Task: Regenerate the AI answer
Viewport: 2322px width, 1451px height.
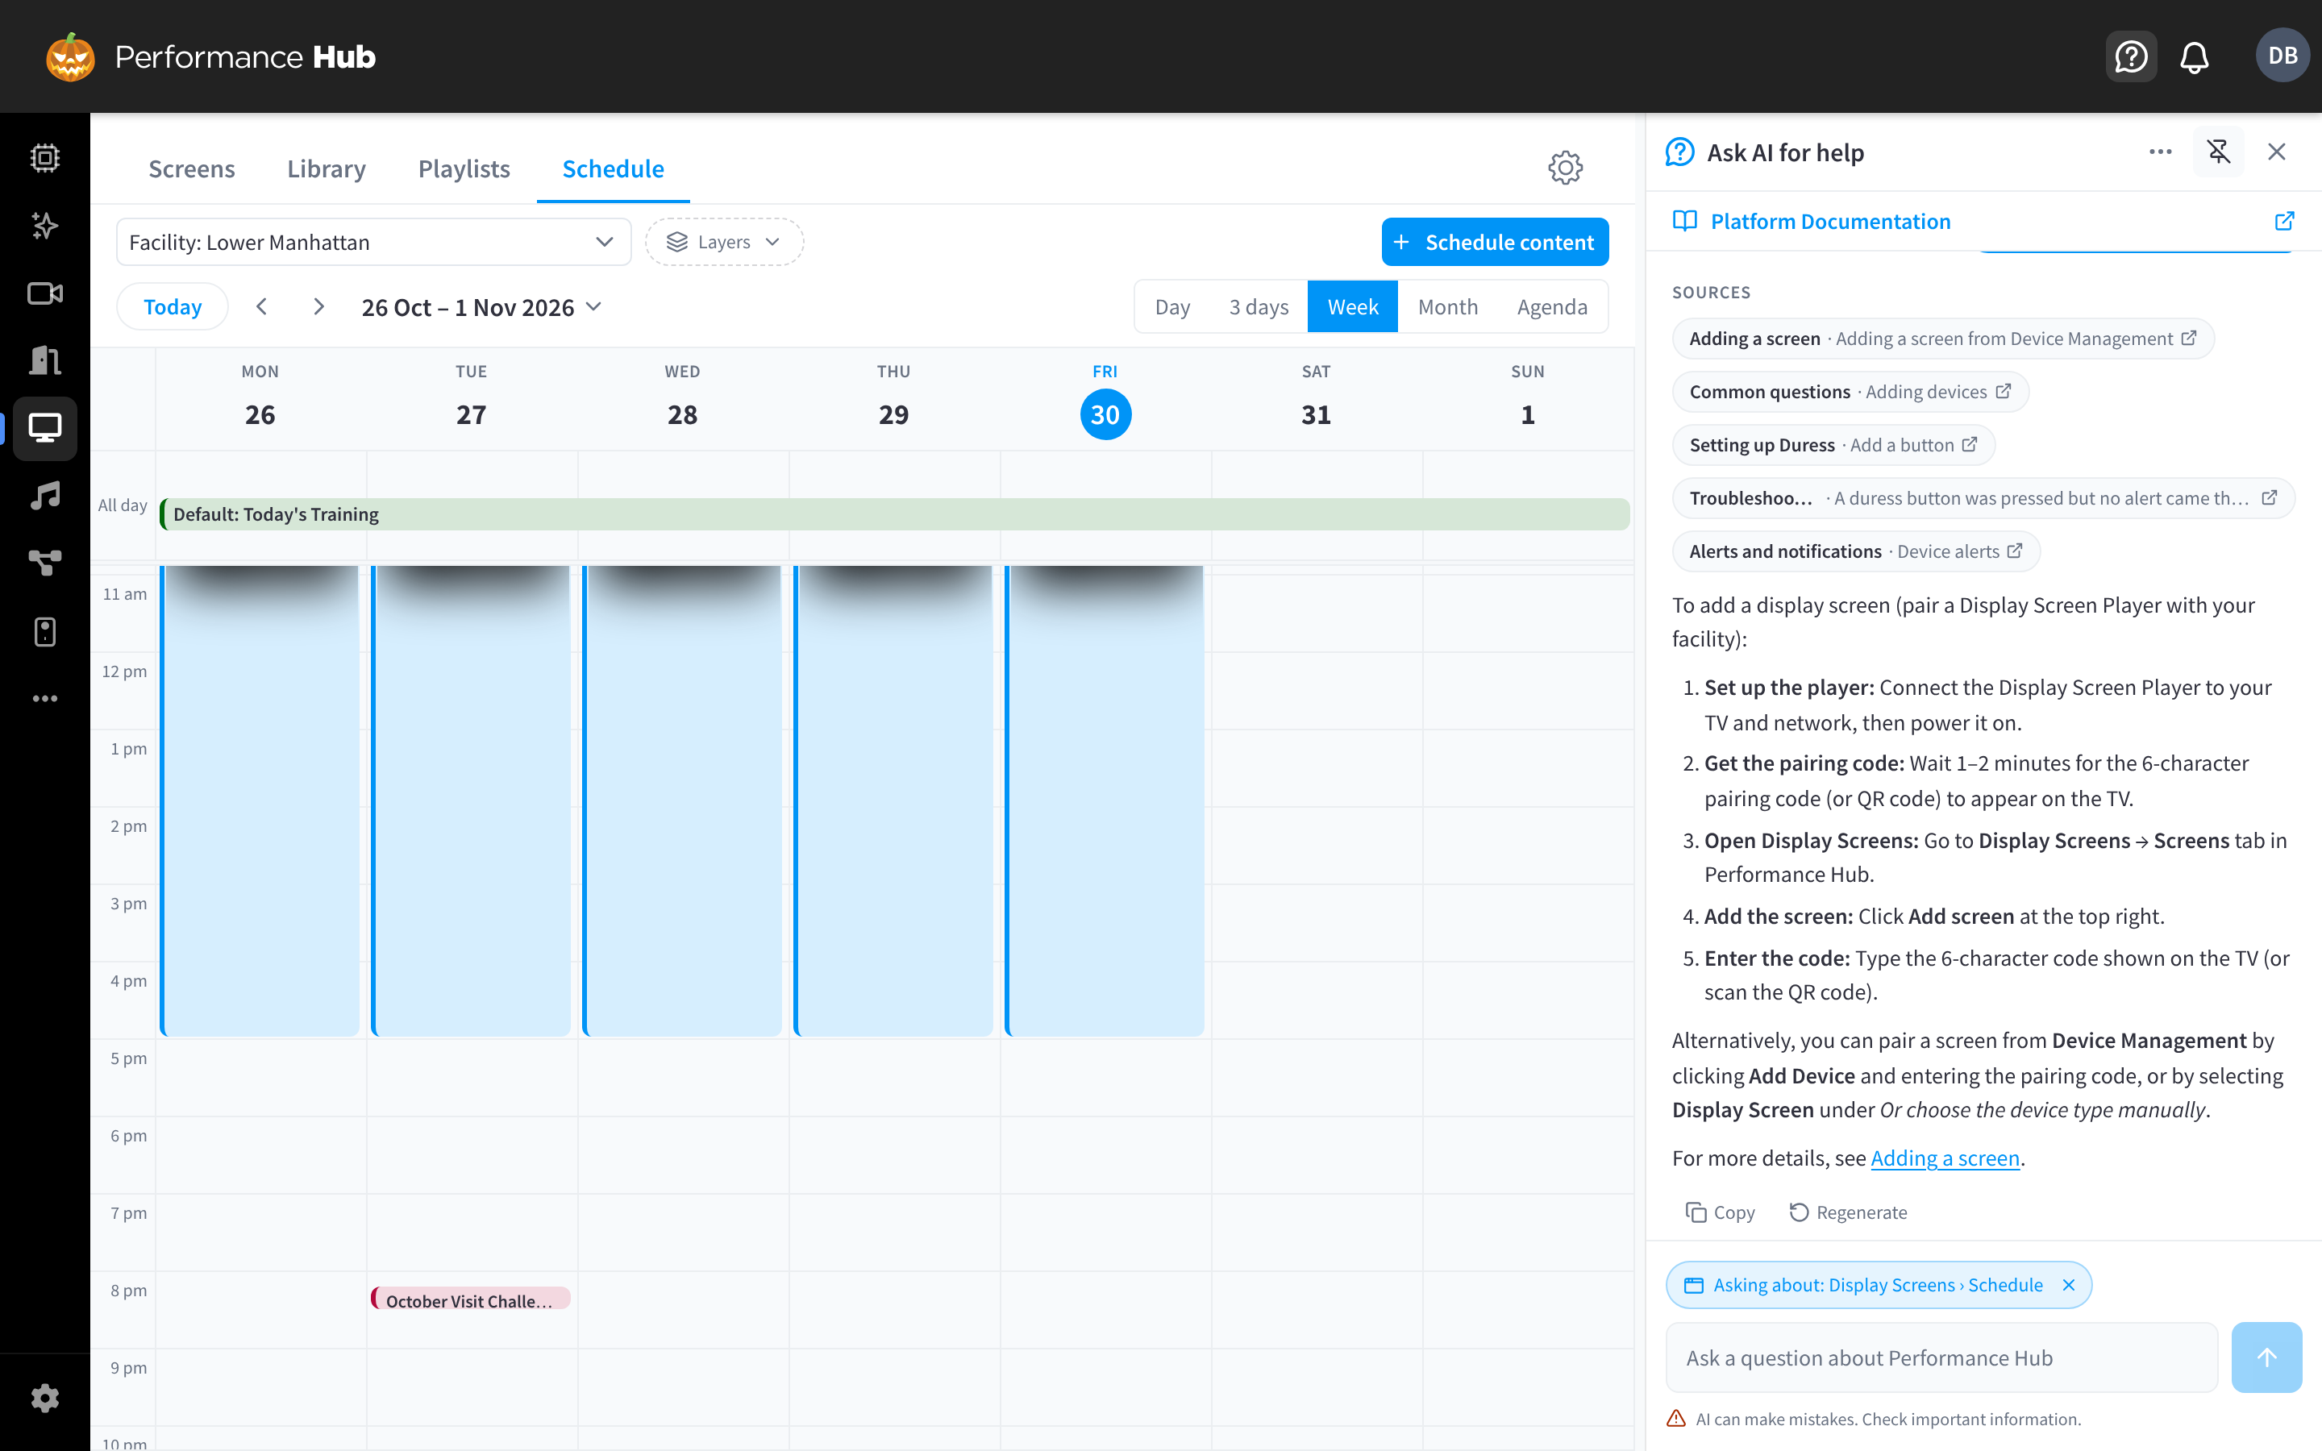Action: coord(1848,1212)
